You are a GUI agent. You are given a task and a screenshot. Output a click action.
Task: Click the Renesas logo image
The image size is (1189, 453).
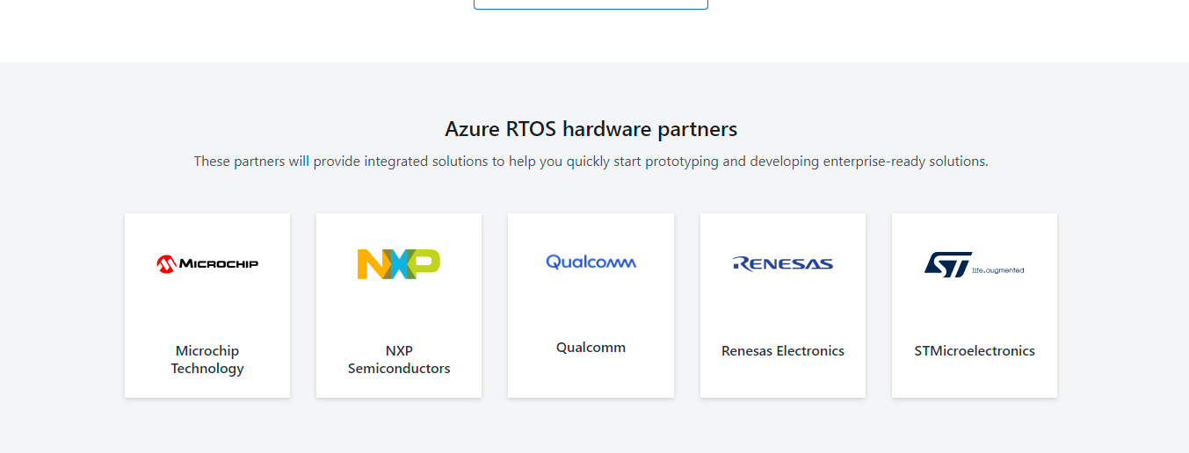pyautogui.click(x=782, y=263)
